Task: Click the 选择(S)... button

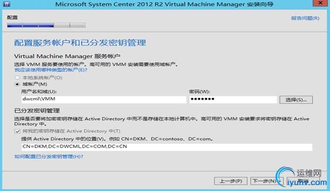Action: point(296,99)
